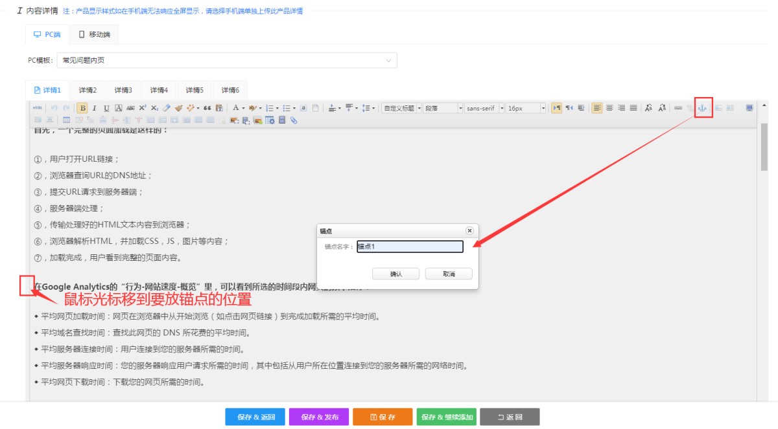Toggle underline formatting in the editor toolbar
This screenshot has height=429, width=778.
[x=106, y=108]
